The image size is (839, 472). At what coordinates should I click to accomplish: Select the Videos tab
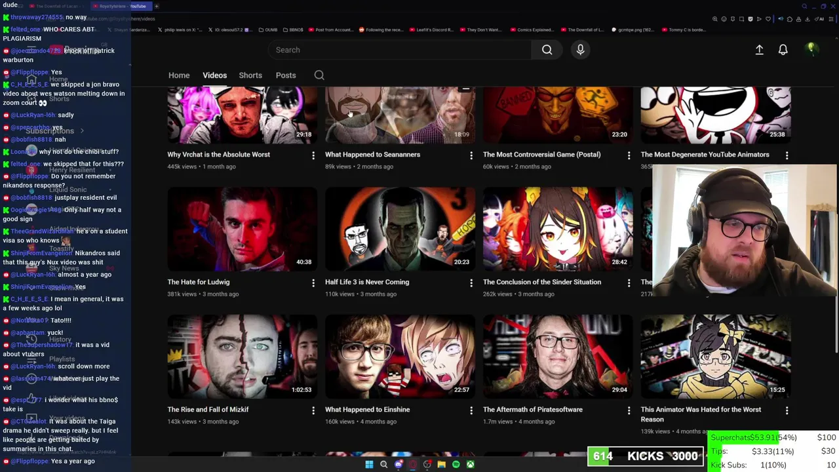[214, 75]
